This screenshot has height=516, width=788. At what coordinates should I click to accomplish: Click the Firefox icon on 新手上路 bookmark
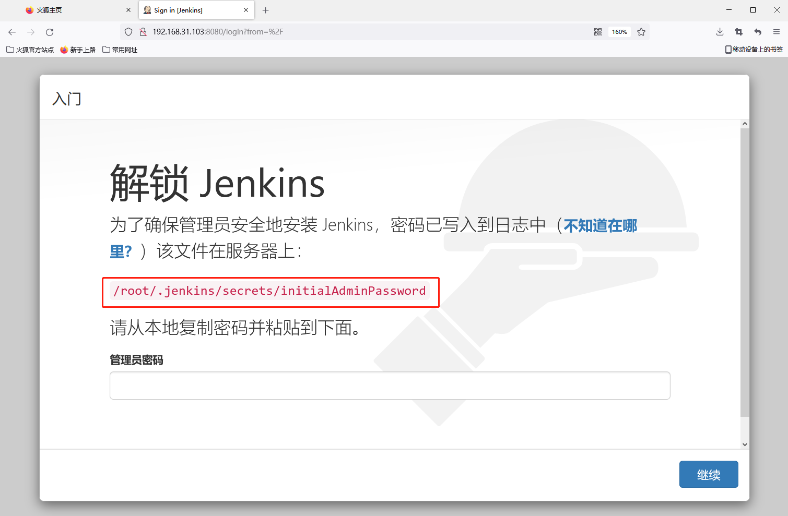point(64,50)
